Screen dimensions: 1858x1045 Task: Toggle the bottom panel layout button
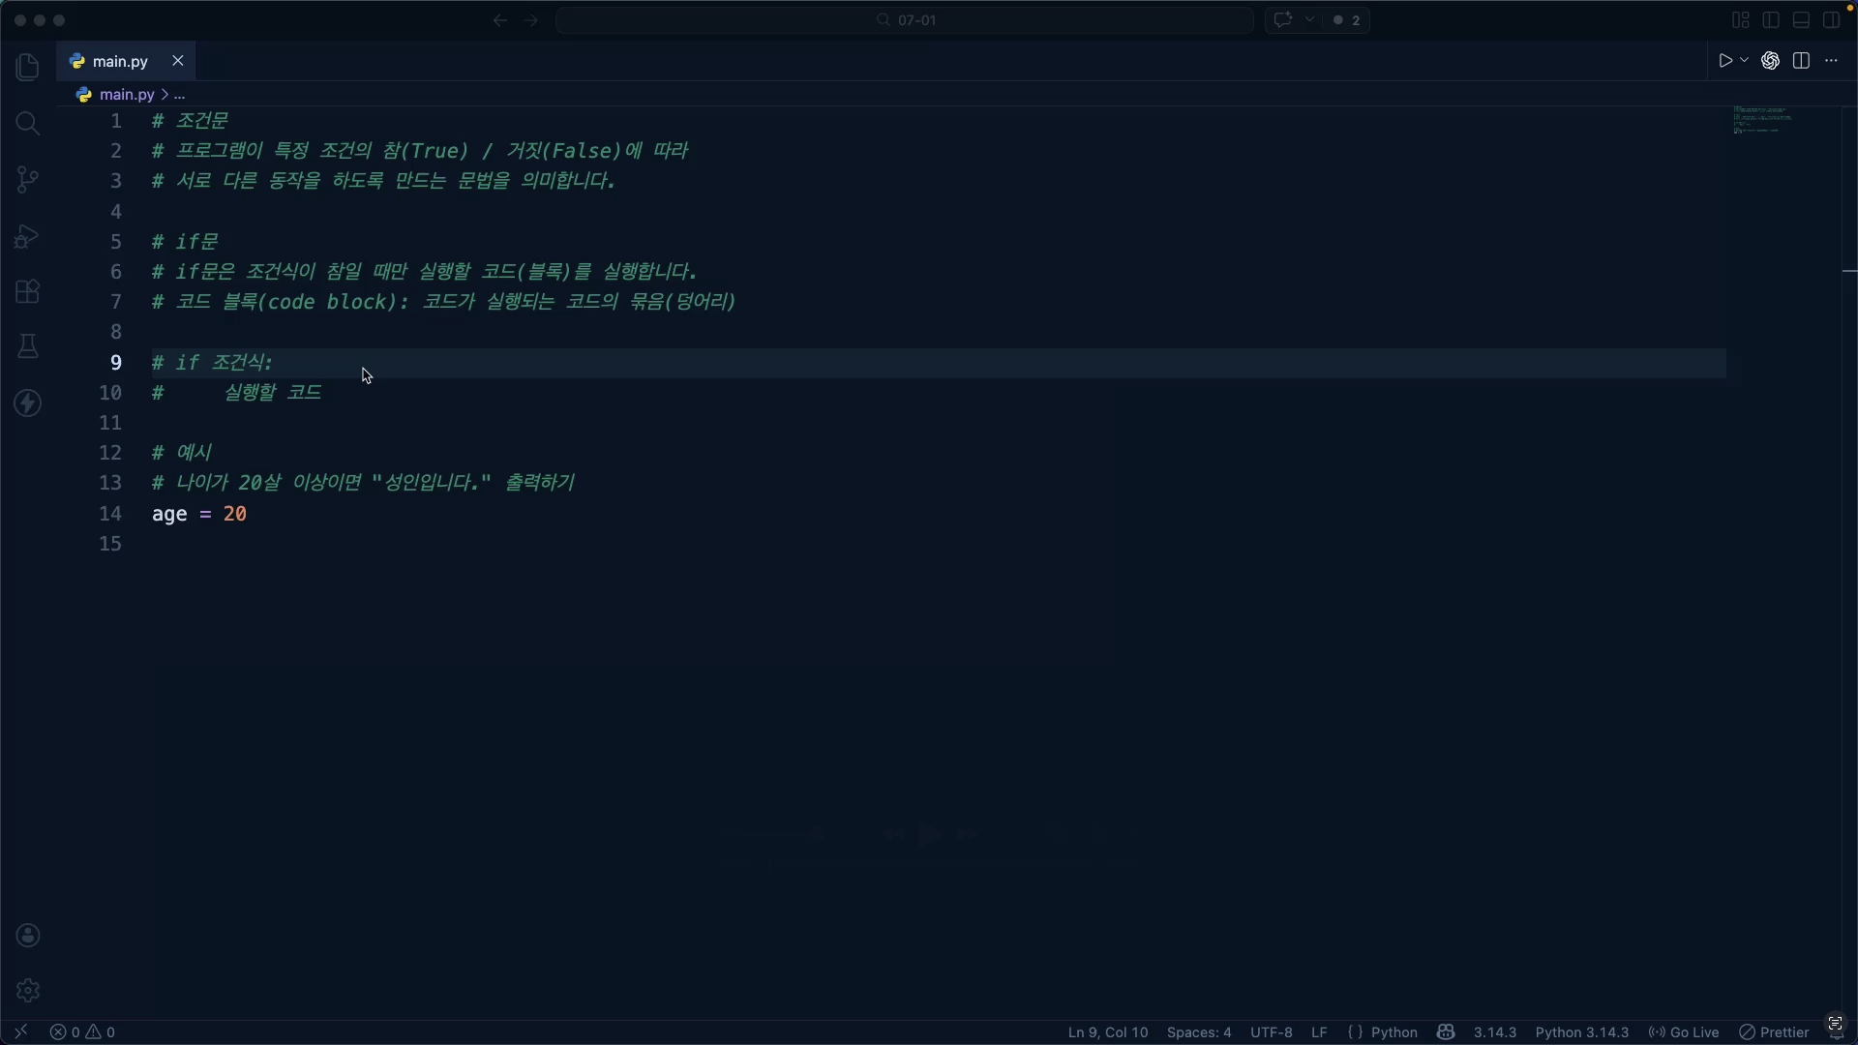pyautogui.click(x=1801, y=20)
